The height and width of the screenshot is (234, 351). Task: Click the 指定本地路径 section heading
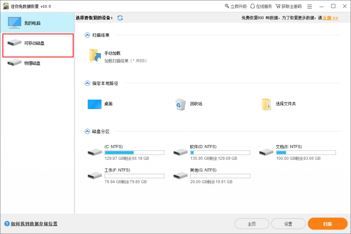105,83
